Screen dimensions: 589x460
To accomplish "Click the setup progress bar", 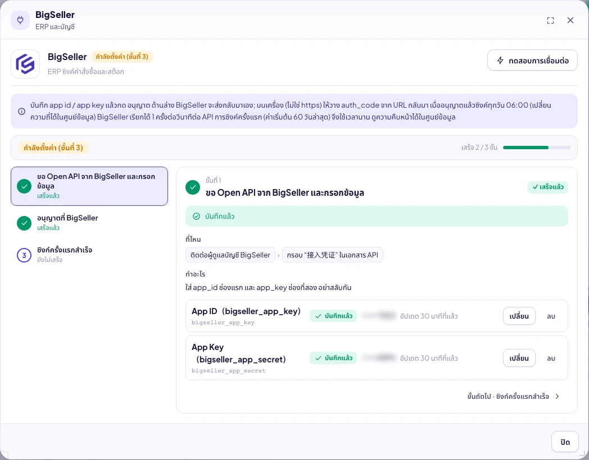I will point(536,148).
